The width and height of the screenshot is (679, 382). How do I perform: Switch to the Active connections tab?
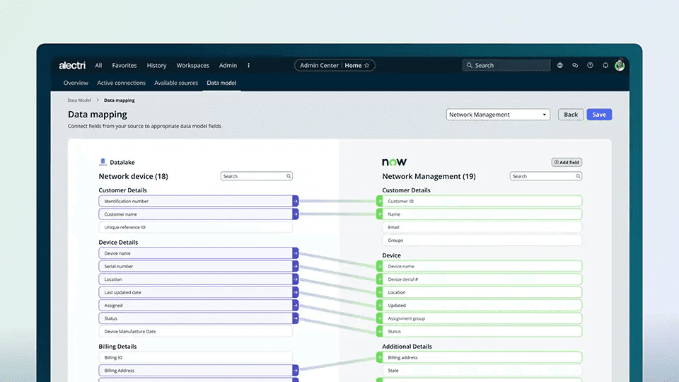click(121, 83)
